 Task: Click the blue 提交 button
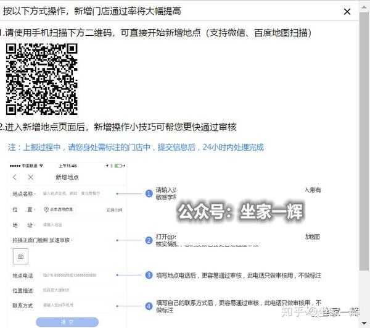(67, 322)
